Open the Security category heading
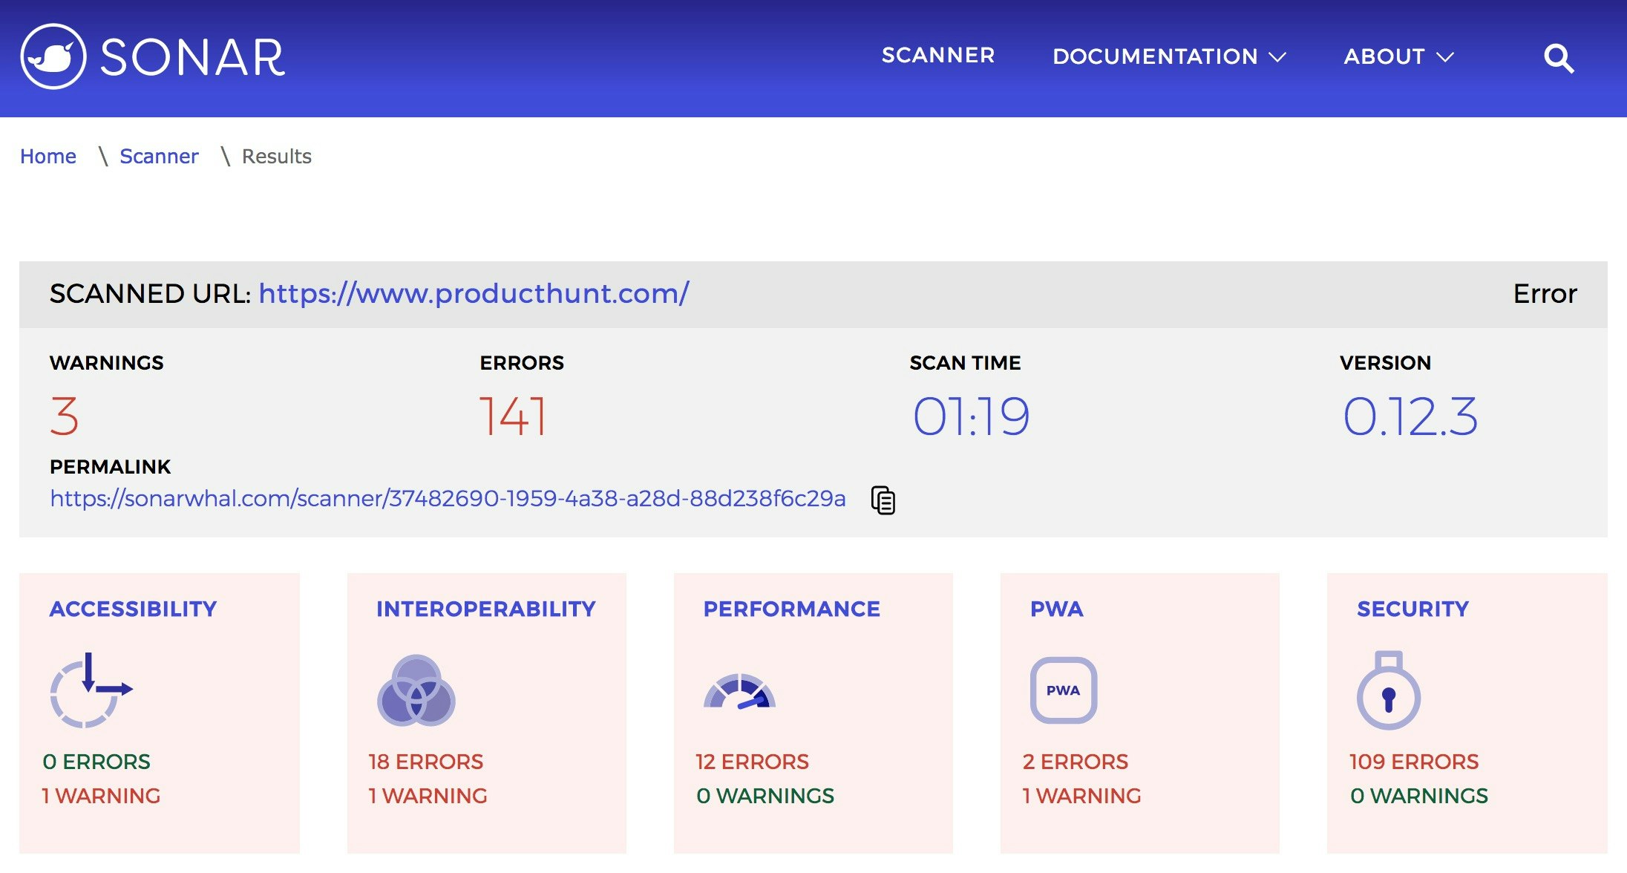The height and width of the screenshot is (873, 1627). point(1413,609)
